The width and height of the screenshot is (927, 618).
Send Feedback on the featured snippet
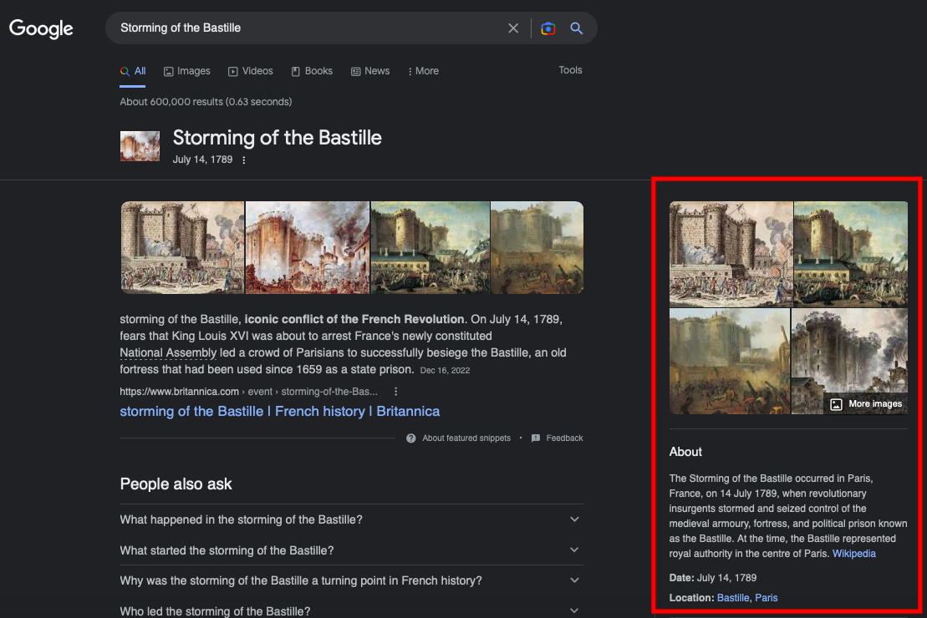564,438
